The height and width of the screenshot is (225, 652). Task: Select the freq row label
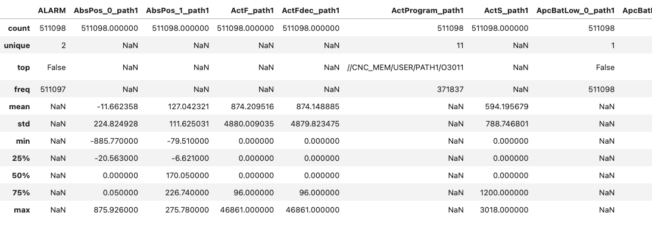click(x=21, y=89)
